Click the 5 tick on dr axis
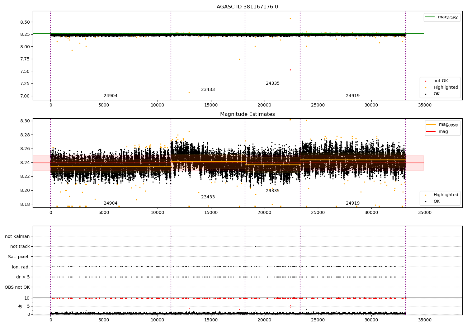Viewport: 467px width, 327px height. 29,306
